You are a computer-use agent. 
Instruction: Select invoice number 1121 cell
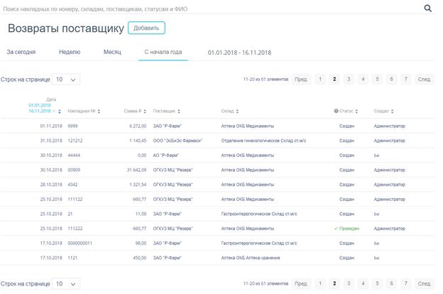[72, 258]
